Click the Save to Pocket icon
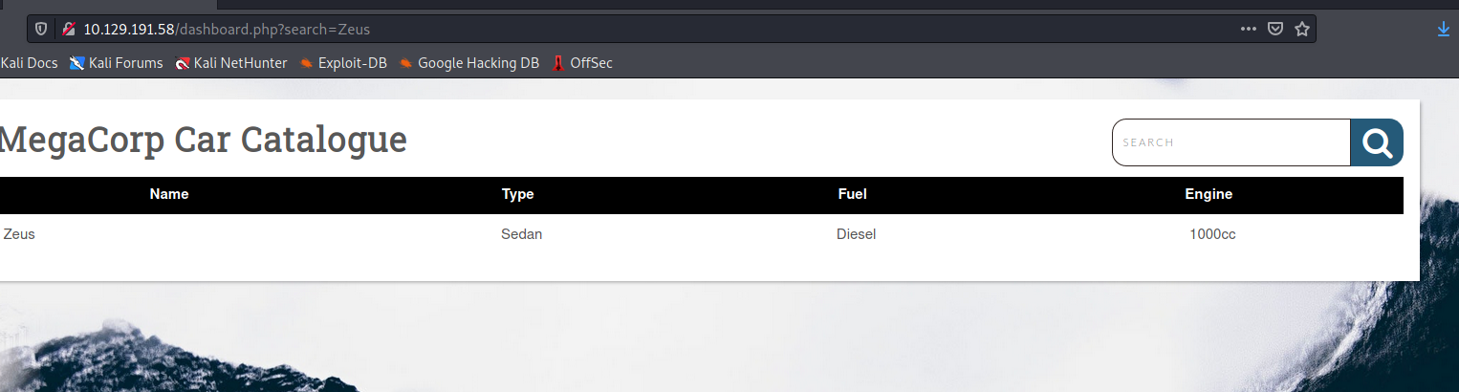Screen dimensions: 1459x392 [1274, 29]
